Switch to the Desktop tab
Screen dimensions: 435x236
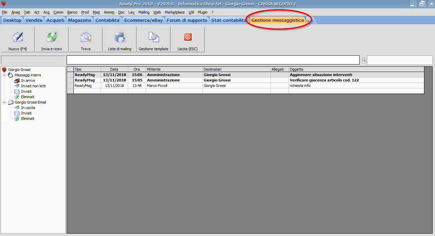[x=12, y=20]
